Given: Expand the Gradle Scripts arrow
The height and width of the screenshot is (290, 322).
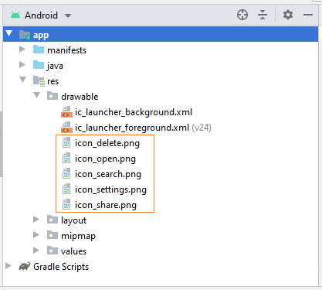Looking at the screenshot, I should tap(8, 266).
